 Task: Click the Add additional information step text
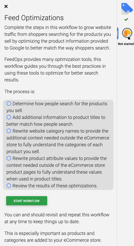coord(56,121)
